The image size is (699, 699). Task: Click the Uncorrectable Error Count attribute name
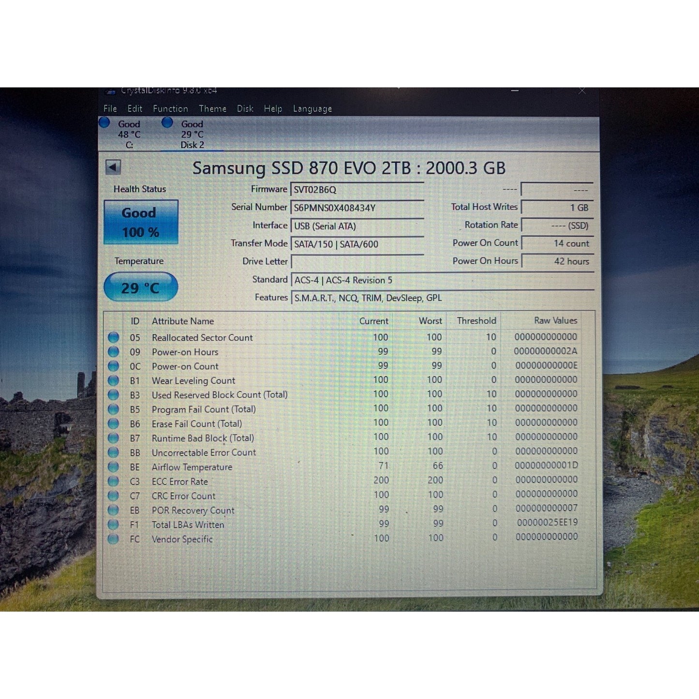(x=204, y=453)
